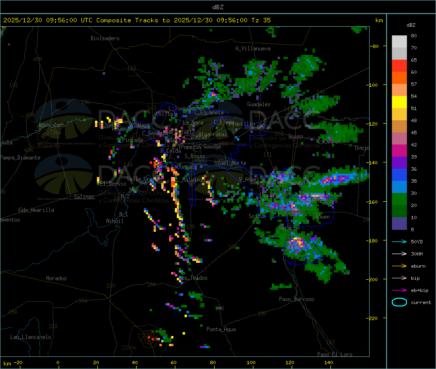This screenshot has height=369, width=436.
Task: Click the La_Nora map label
Action: [x=193, y=123]
